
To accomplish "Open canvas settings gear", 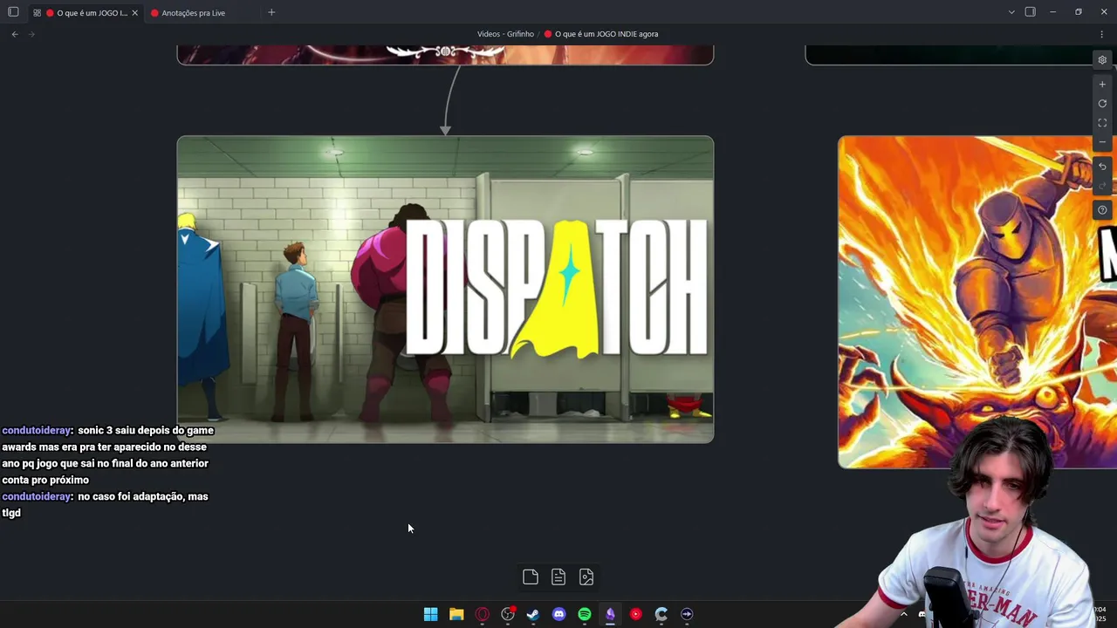I will [x=1102, y=60].
